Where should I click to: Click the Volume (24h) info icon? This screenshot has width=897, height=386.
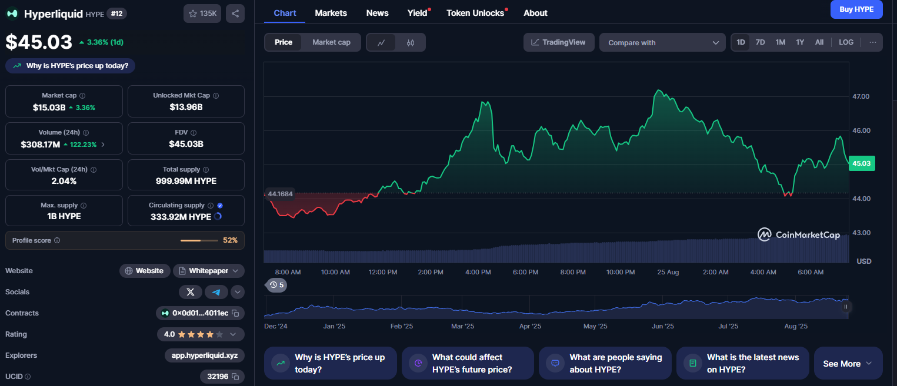[x=86, y=133]
